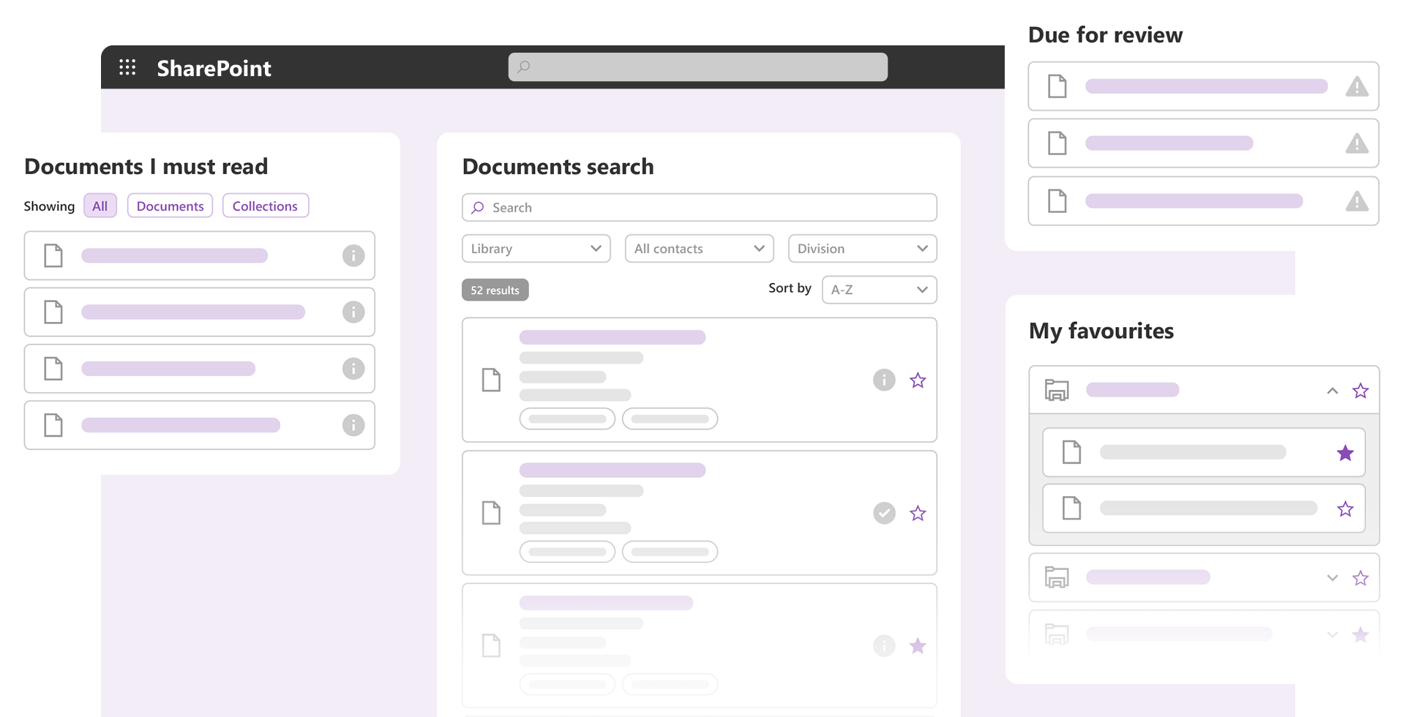Expand the faded third favourites collection

click(x=1333, y=634)
